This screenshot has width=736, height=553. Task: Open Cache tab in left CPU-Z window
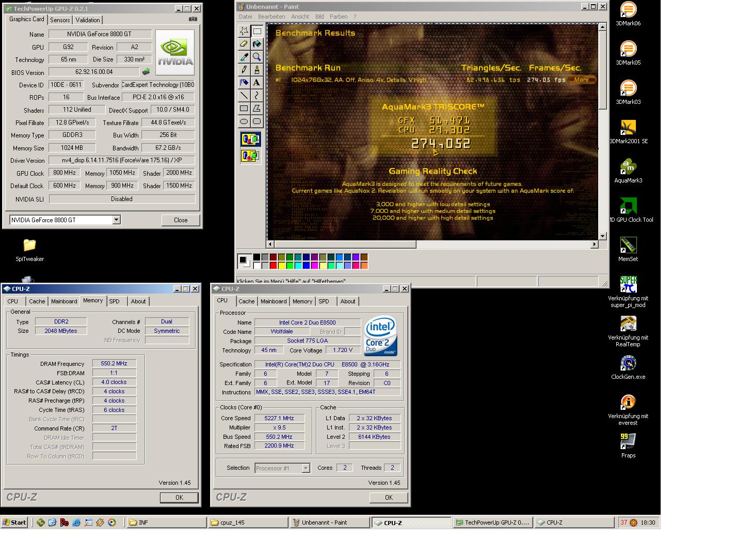[37, 301]
